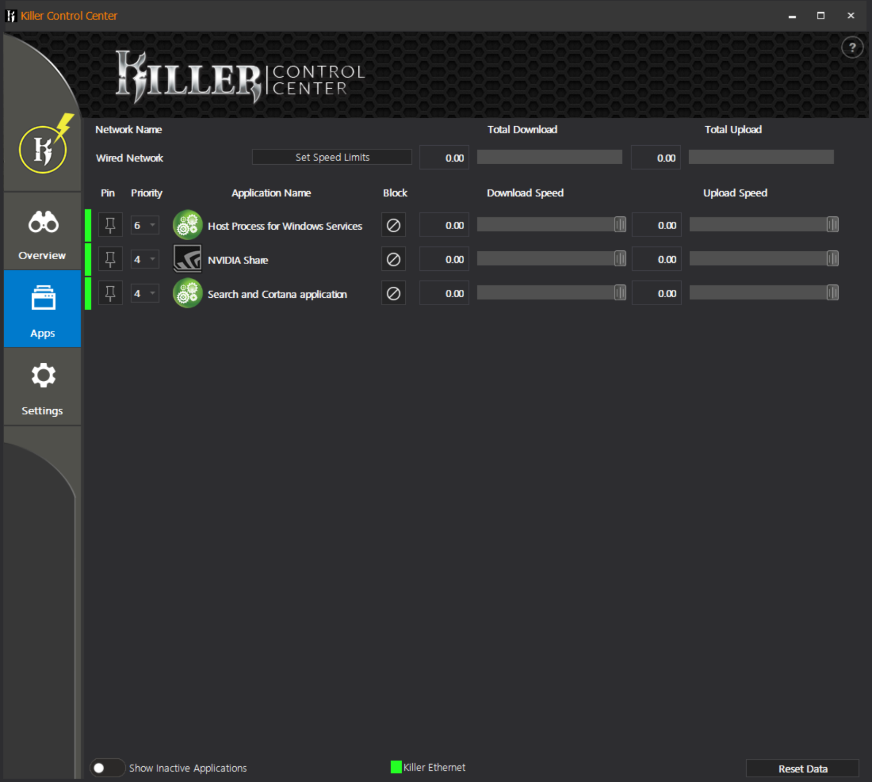Adjust NVIDIA Share download speed slider
The height and width of the screenshot is (782, 872).
[620, 258]
